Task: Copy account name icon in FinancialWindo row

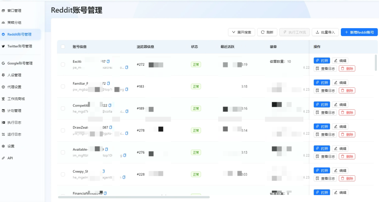Action: tap(105, 193)
